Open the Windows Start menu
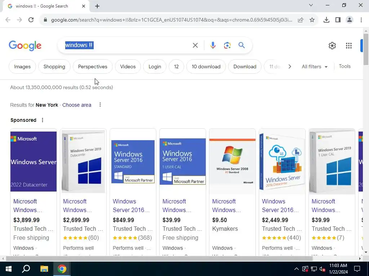369x276 pixels. coord(9,269)
